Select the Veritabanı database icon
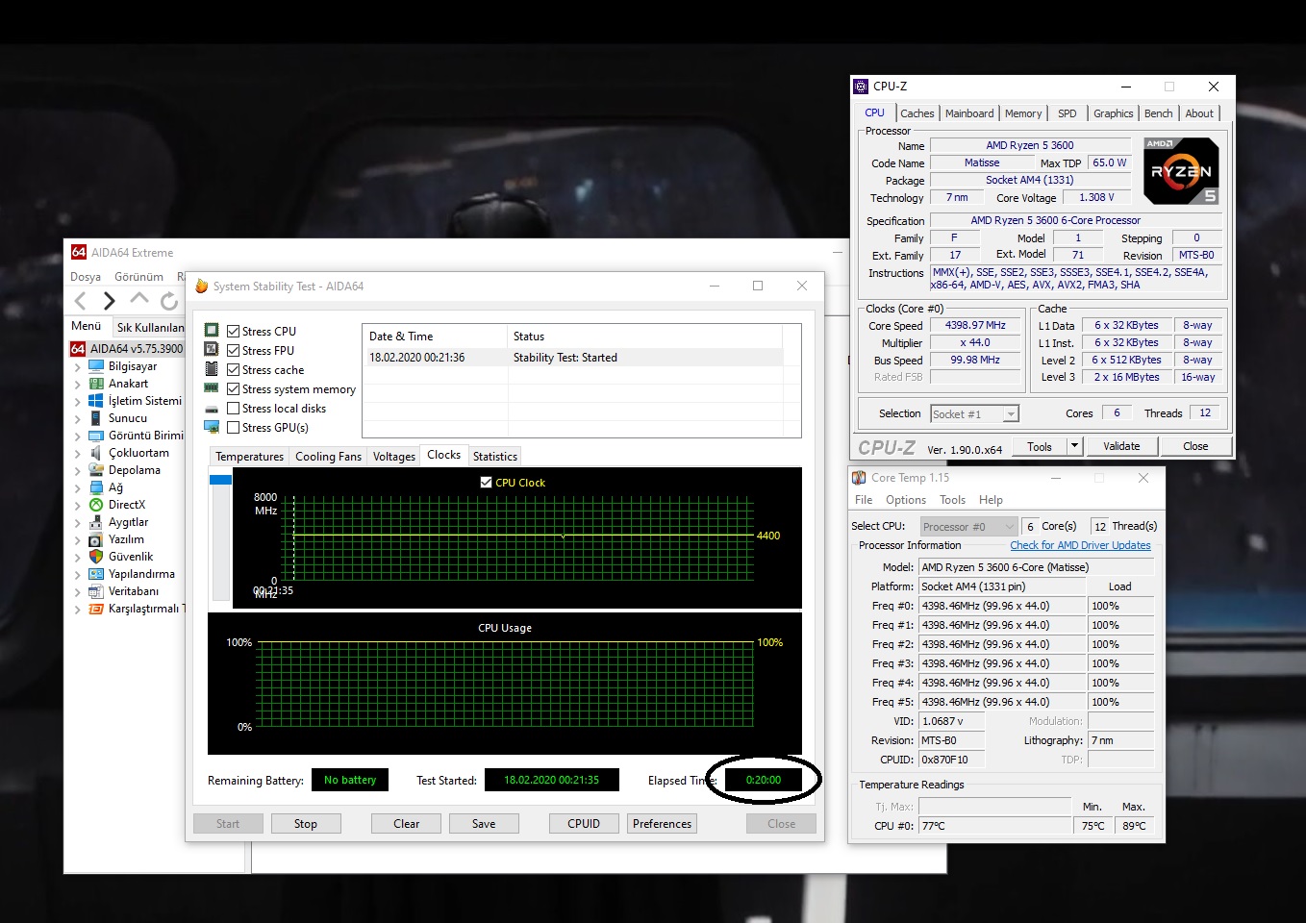 96,591
